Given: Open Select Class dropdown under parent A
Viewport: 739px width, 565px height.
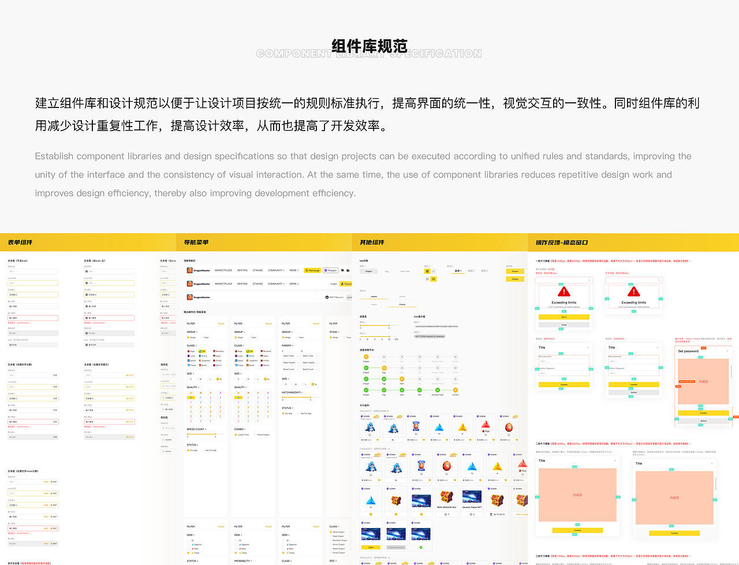Looking at the screenshot, I should [291, 356].
